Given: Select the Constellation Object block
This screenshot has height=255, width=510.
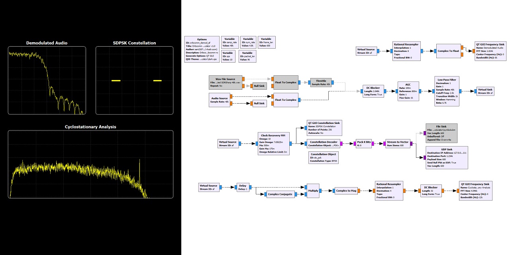Looking at the screenshot, I should point(323,157).
